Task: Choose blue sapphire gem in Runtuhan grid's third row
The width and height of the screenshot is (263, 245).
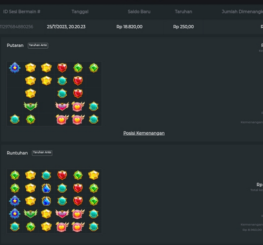Action: click(46, 201)
